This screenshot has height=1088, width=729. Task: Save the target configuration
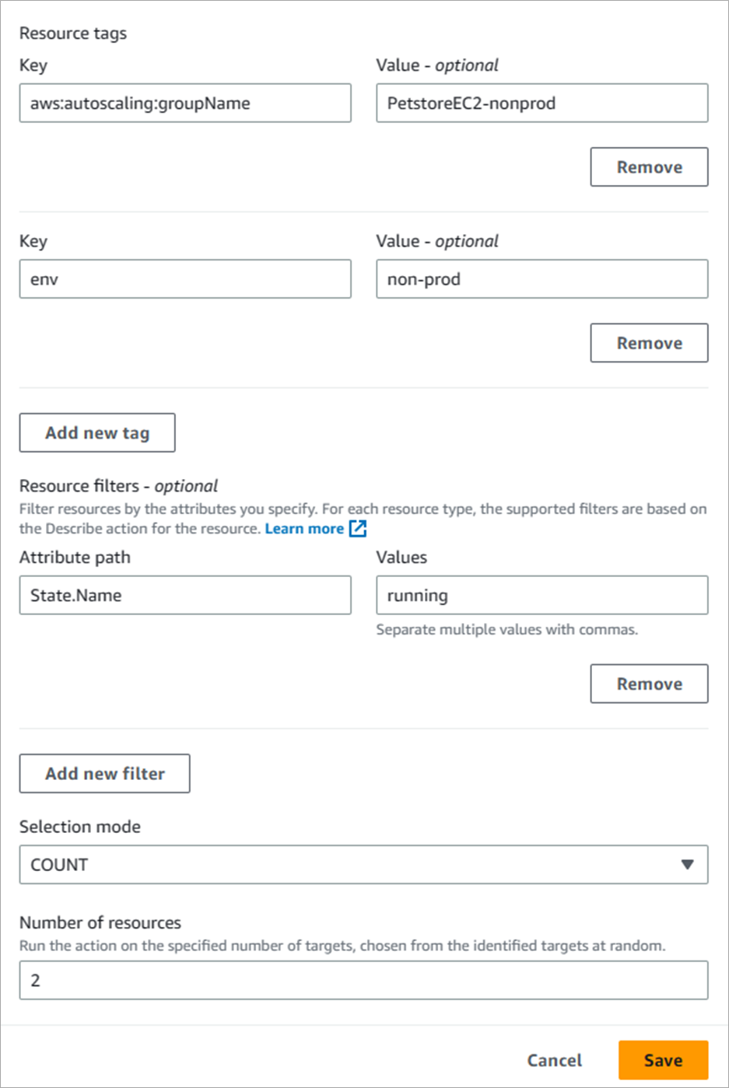tap(663, 1060)
